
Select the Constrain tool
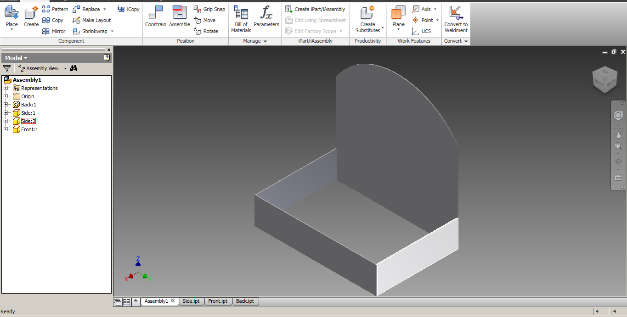click(x=156, y=17)
